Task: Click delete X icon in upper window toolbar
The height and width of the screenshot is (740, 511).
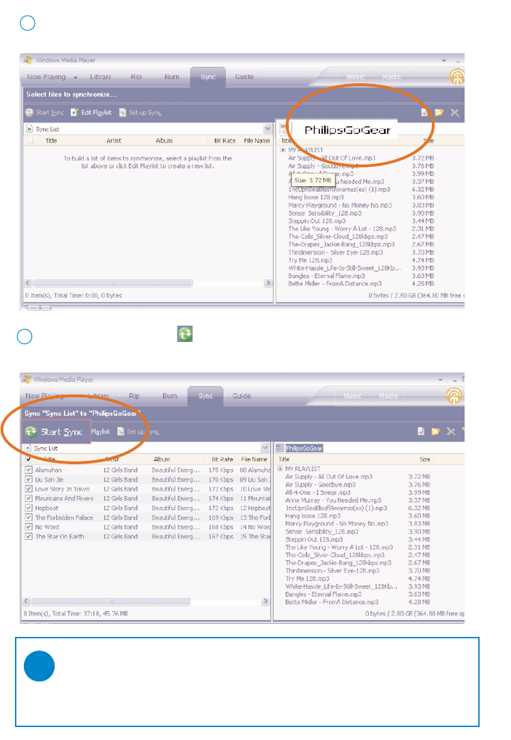Action: coord(455,113)
